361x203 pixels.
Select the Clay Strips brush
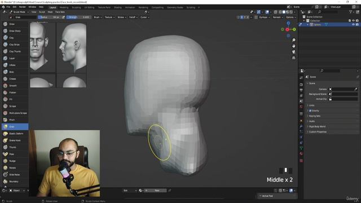pyautogui.click(x=15, y=45)
